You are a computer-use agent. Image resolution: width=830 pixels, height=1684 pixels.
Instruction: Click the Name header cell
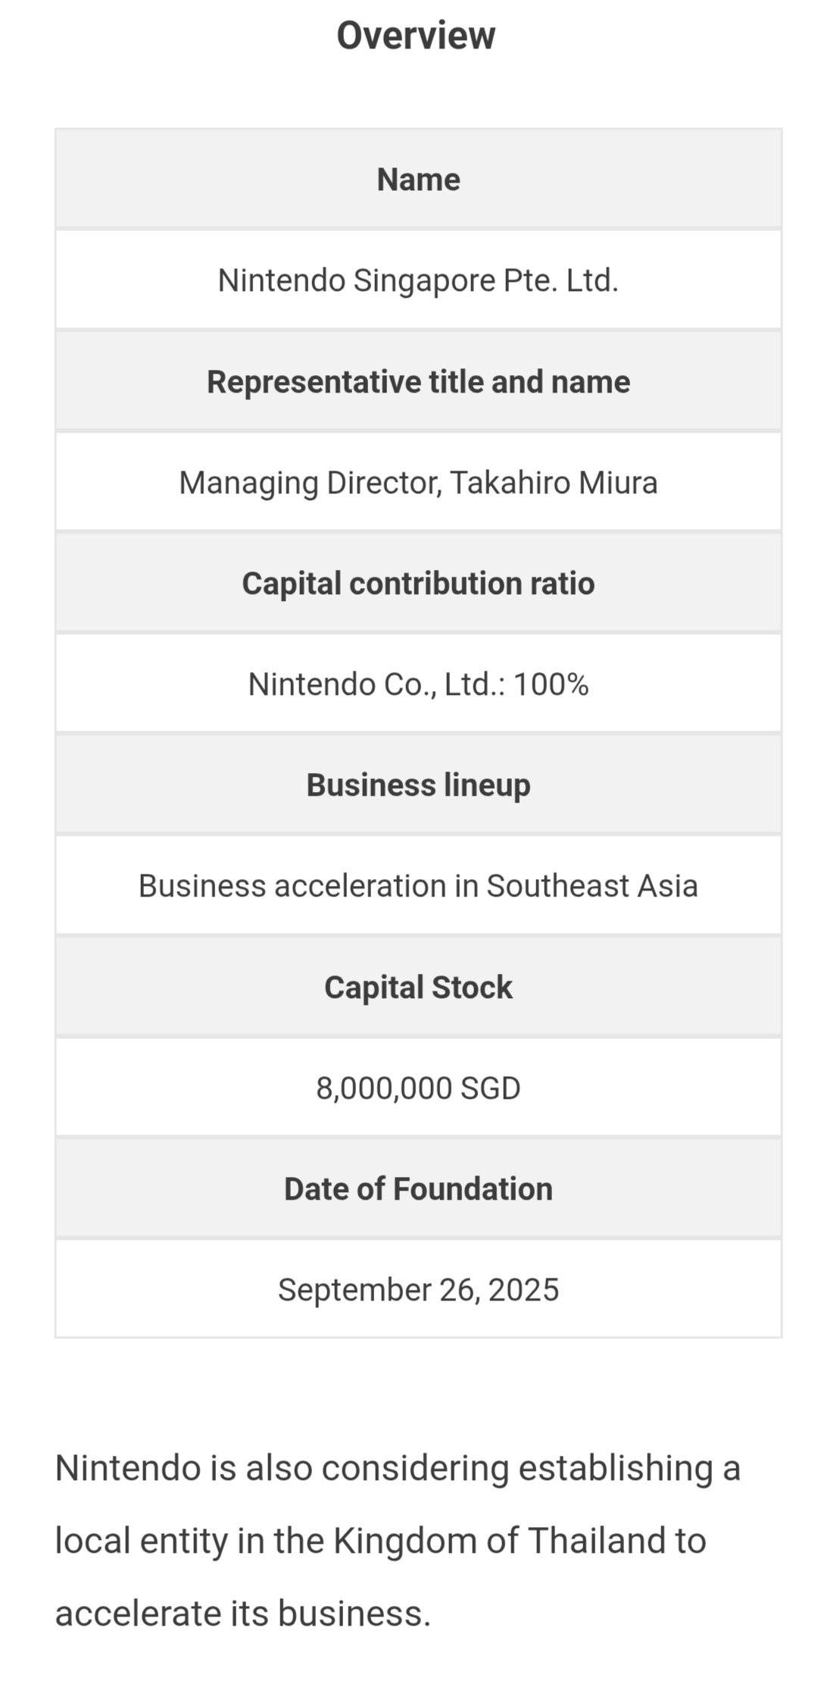coord(418,180)
